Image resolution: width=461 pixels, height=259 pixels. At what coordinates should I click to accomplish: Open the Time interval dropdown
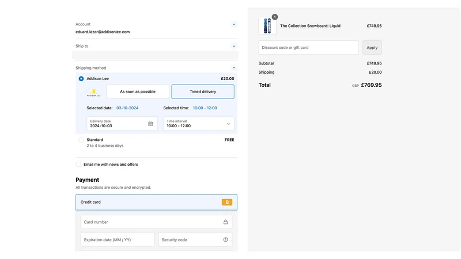199,124
